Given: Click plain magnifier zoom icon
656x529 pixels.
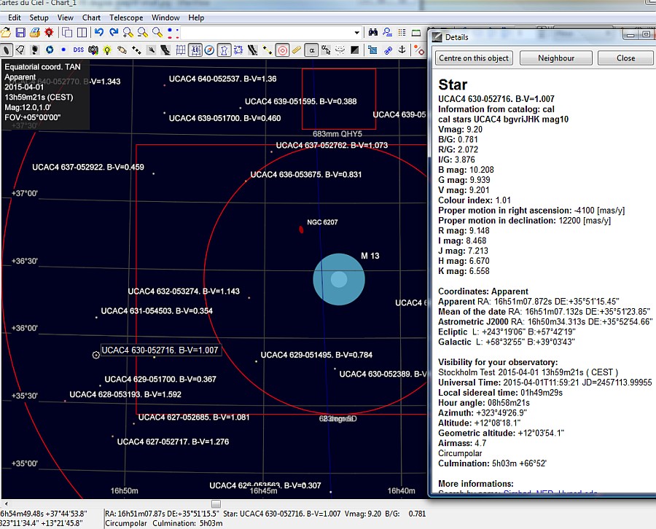Looking at the screenshot, I should click(x=157, y=32).
